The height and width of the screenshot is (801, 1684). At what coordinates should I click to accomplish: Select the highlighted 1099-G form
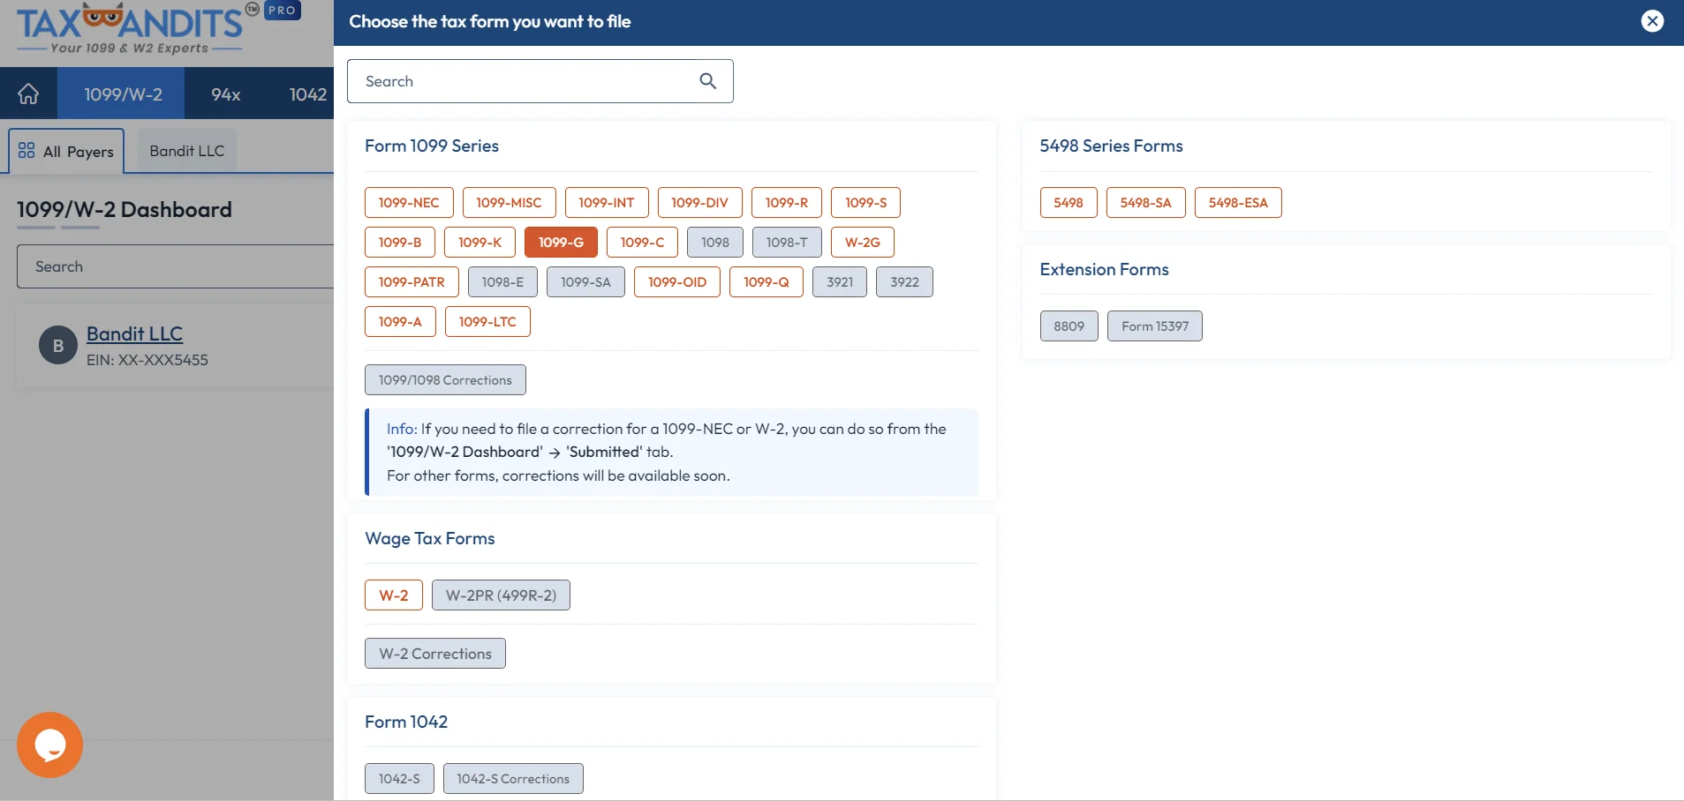[x=561, y=242]
